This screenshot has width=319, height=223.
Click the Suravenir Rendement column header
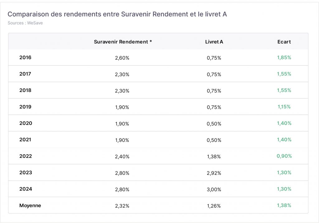pos(123,42)
